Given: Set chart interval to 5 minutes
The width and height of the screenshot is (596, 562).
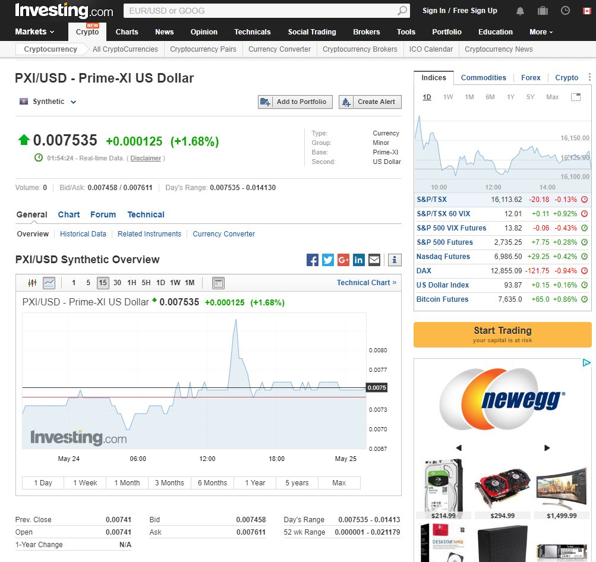Looking at the screenshot, I should (88, 283).
